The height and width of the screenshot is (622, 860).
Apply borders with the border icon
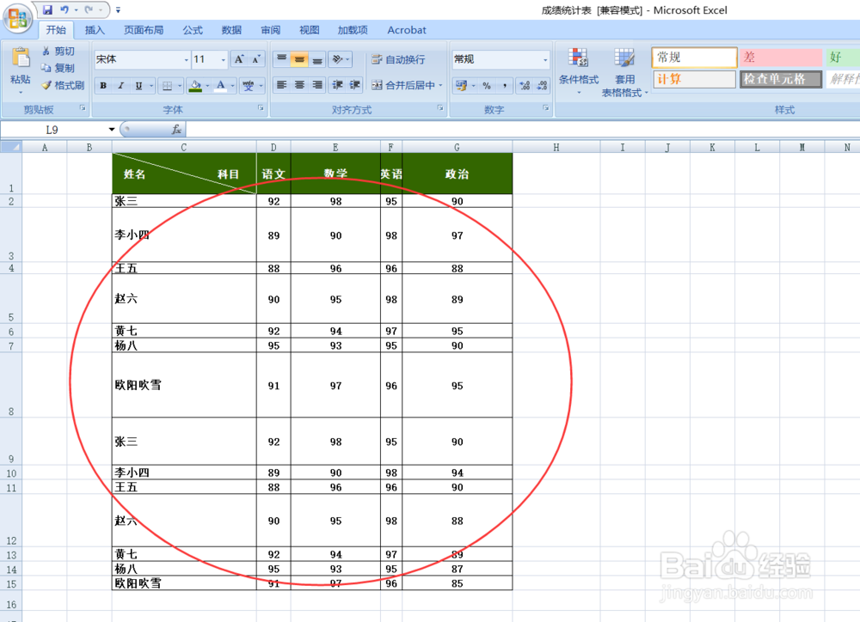click(x=168, y=86)
